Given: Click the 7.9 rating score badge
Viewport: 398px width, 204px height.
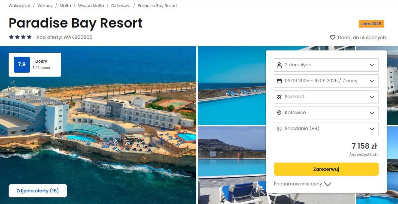Looking at the screenshot, I should 22,65.
